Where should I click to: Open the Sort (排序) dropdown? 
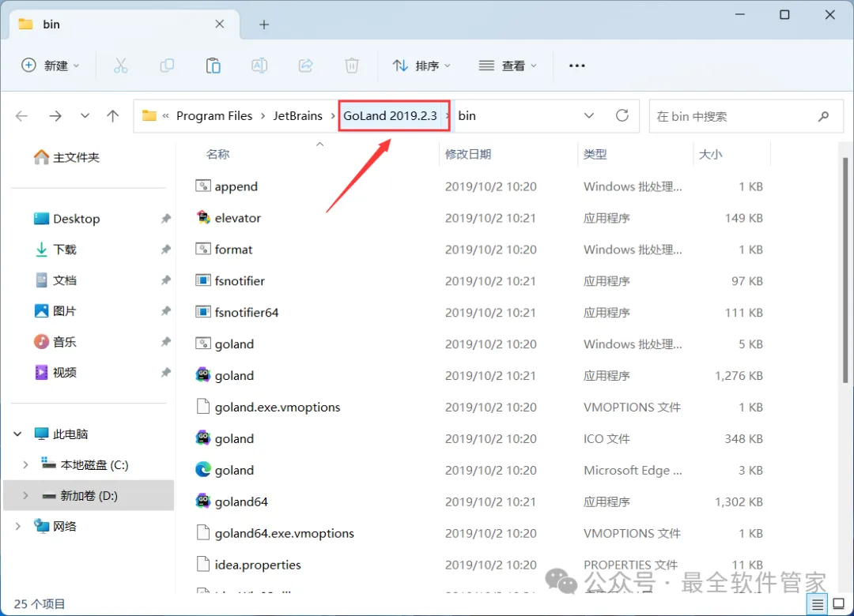click(x=421, y=66)
